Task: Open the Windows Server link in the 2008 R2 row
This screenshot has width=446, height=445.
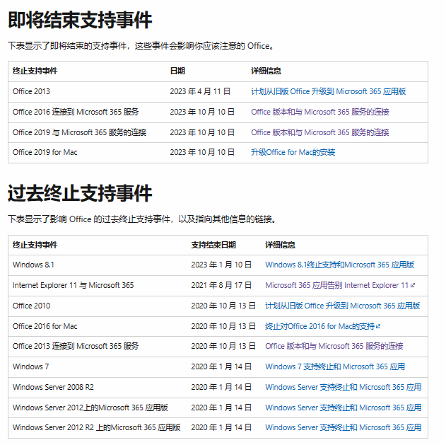Action: tap(343, 387)
